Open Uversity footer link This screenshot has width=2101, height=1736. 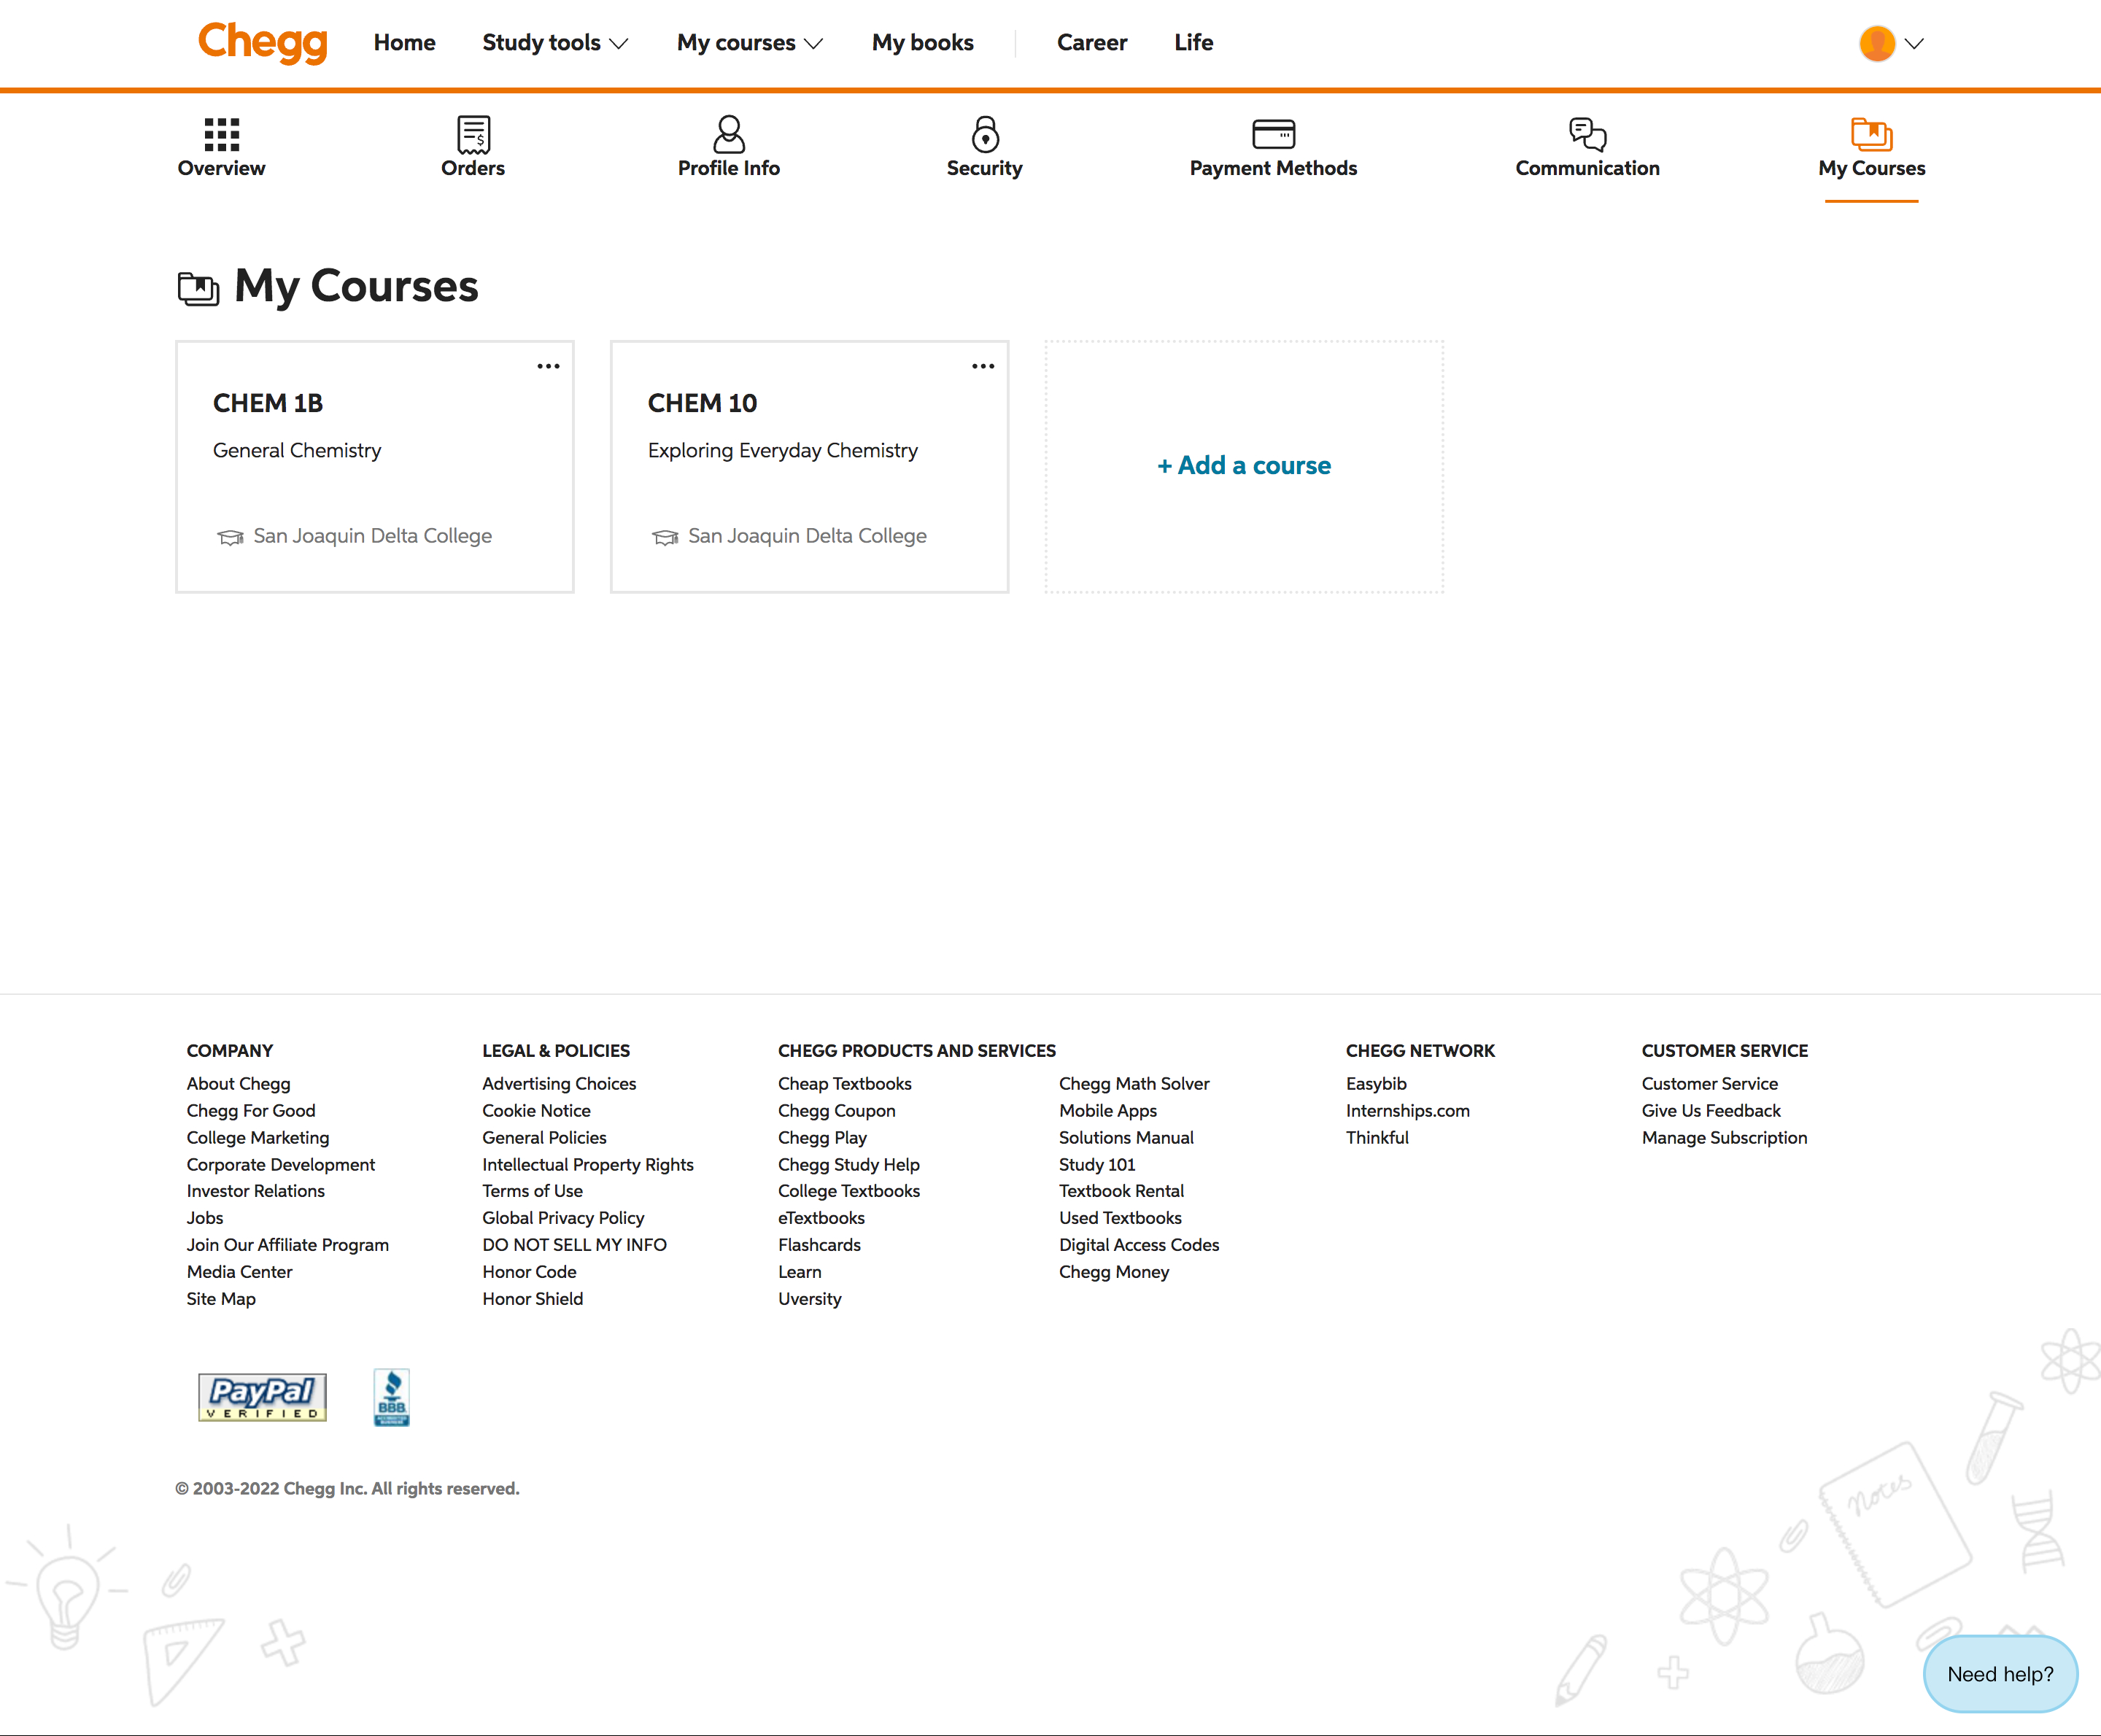click(x=809, y=1299)
